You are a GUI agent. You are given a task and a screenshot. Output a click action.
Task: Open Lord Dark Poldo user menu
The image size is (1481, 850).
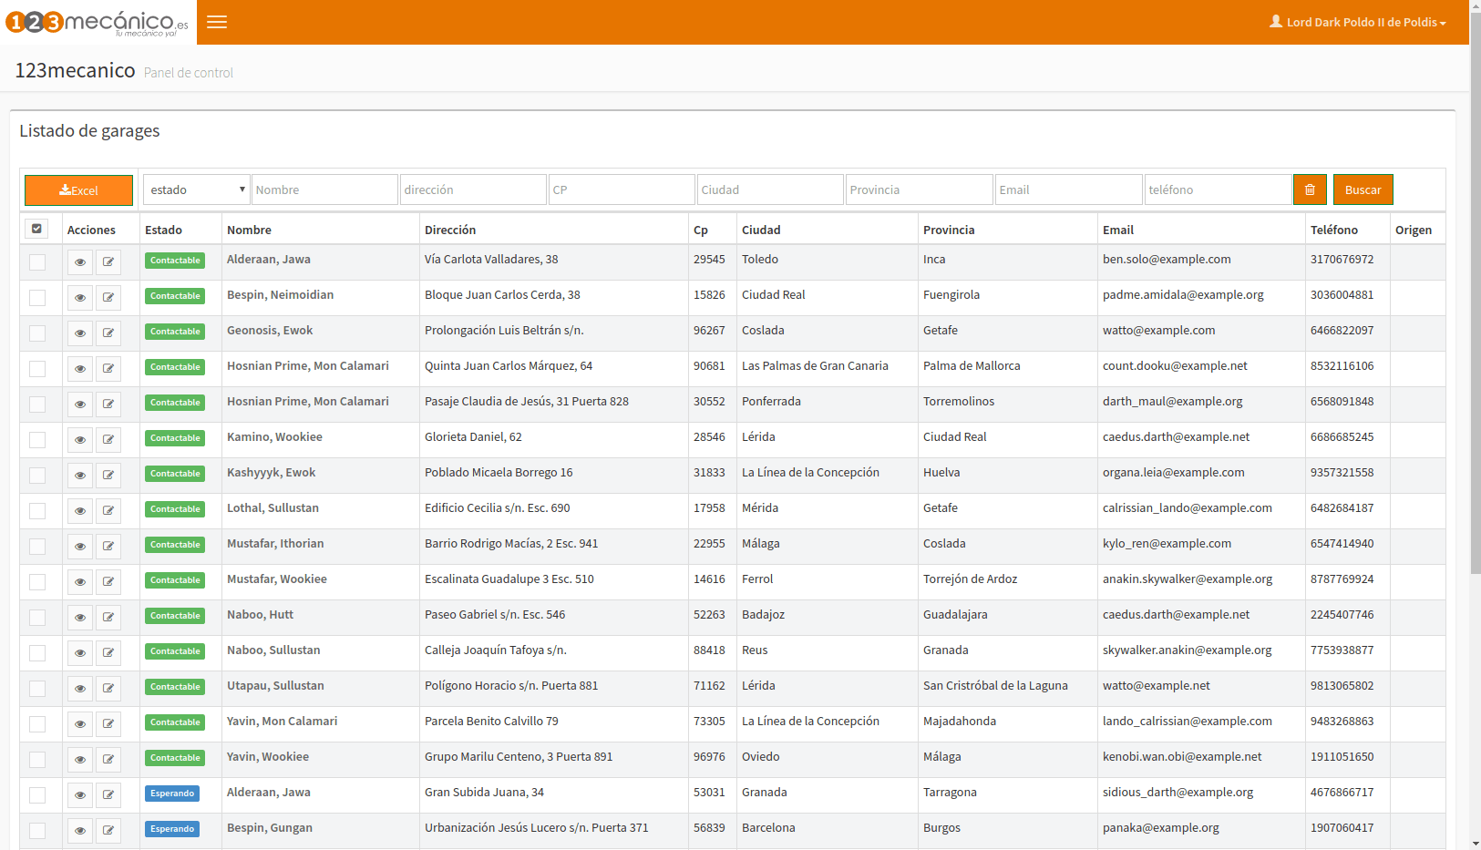point(1358,22)
